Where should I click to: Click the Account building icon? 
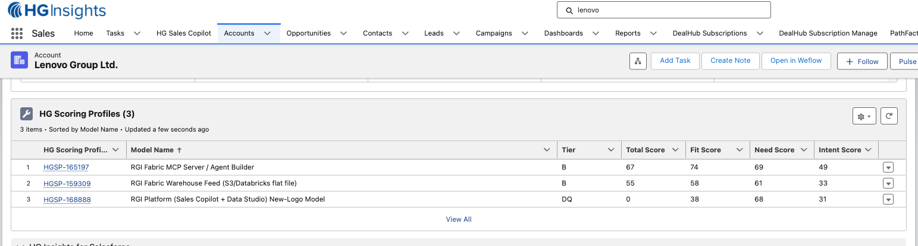tap(20, 60)
